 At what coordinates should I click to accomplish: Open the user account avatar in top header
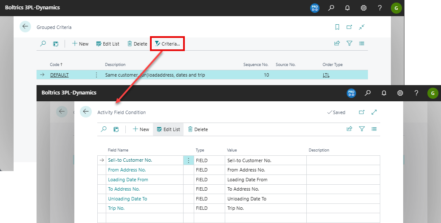[x=396, y=8]
